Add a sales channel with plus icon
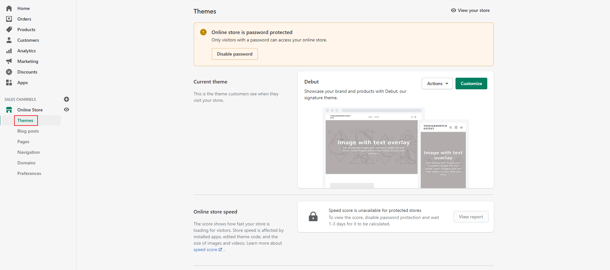 coord(66,99)
